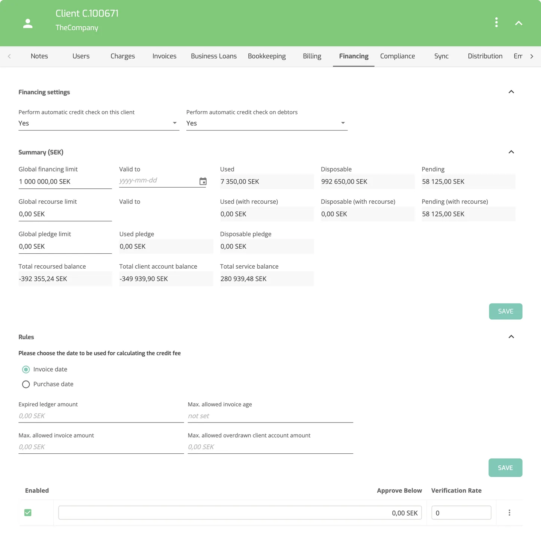541x558 pixels.
Task: Edit the Verification Rate field
Action: coord(461,513)
